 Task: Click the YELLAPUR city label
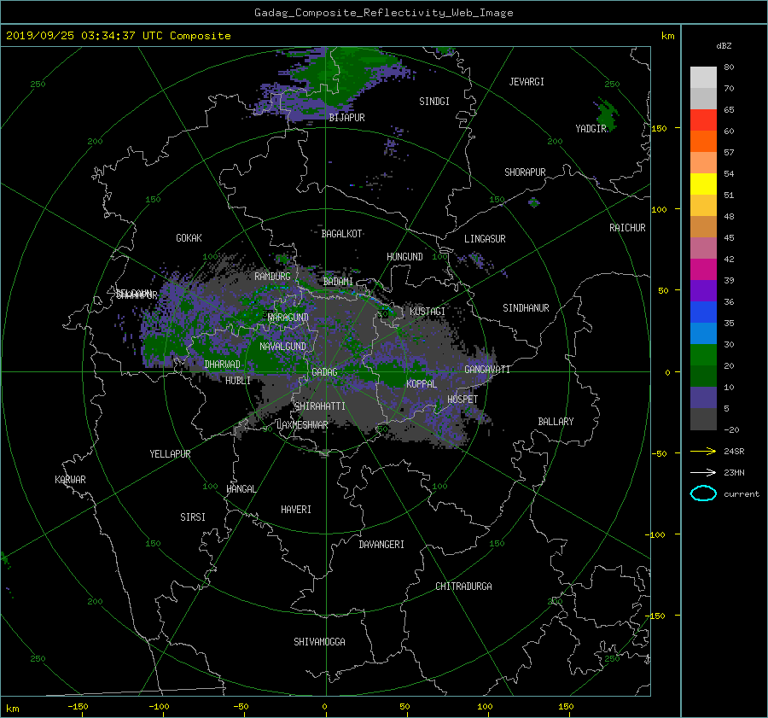pos(170,454)
